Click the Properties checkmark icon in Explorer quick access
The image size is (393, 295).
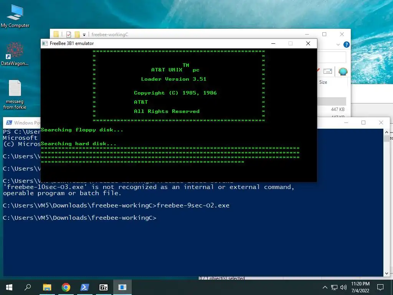click(x=68, y=35)
